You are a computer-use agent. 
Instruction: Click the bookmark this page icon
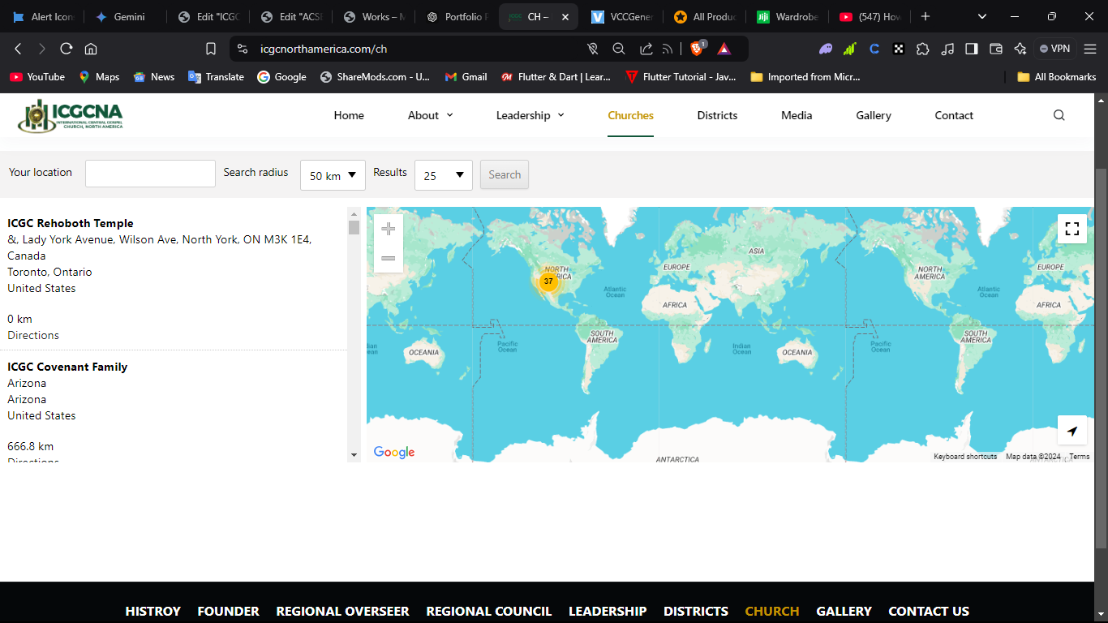point(211,49)
